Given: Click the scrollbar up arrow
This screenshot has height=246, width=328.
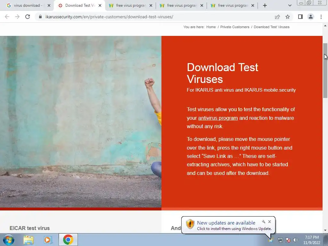Looking at the screenshot, I should [x=325, y=26].
